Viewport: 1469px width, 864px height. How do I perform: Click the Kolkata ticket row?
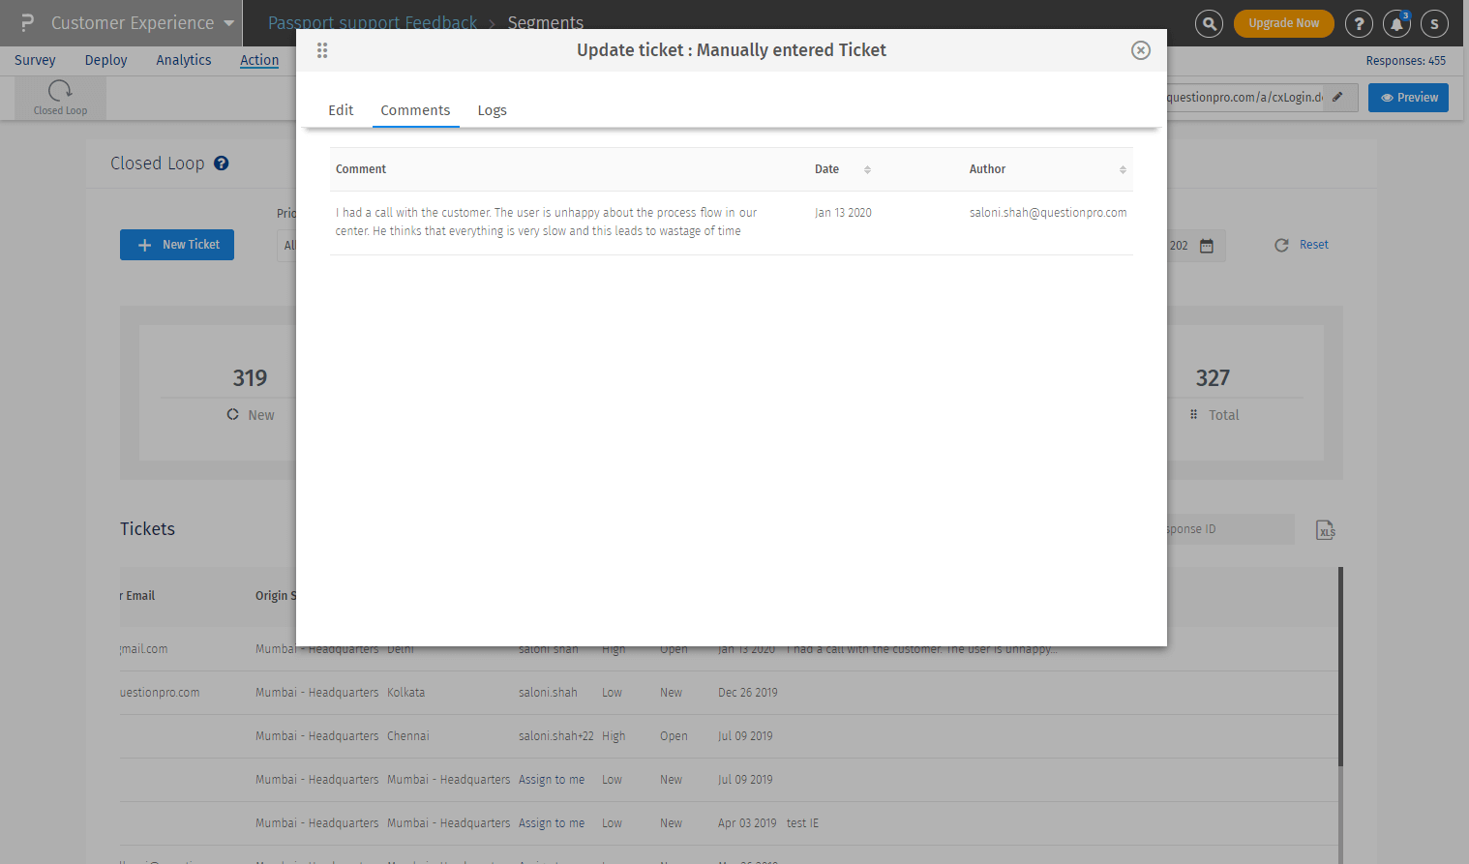tap(730, 693)
